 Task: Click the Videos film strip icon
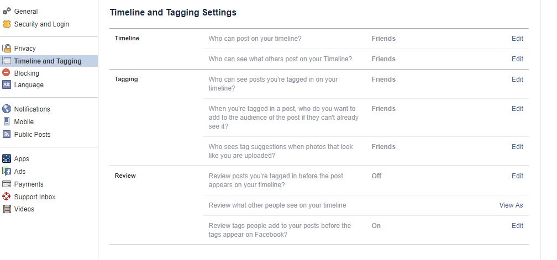[x=7, y=209]
